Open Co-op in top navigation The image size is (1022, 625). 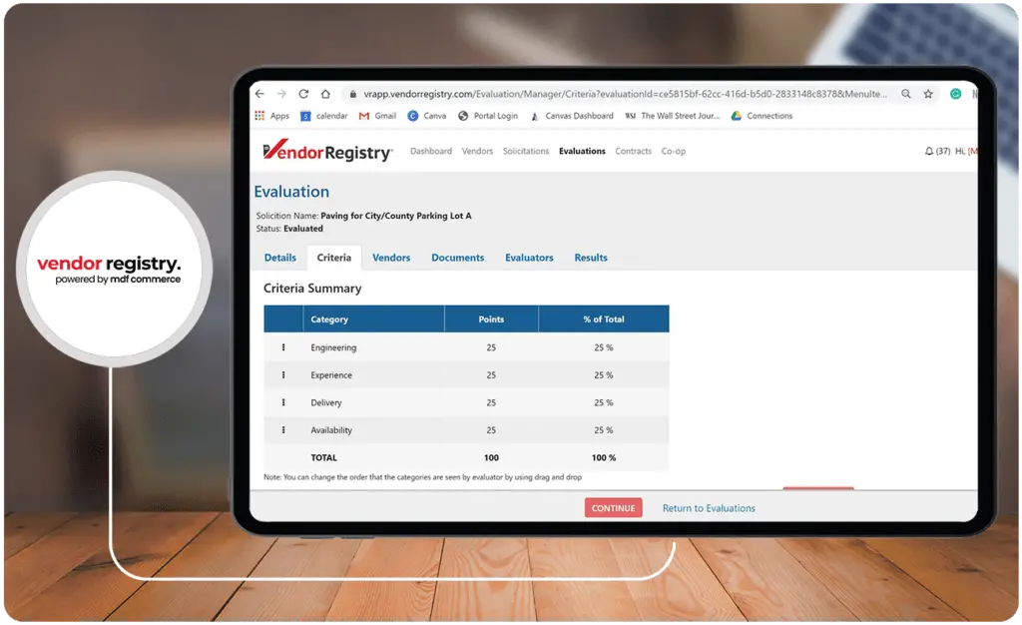click(674, 151)
